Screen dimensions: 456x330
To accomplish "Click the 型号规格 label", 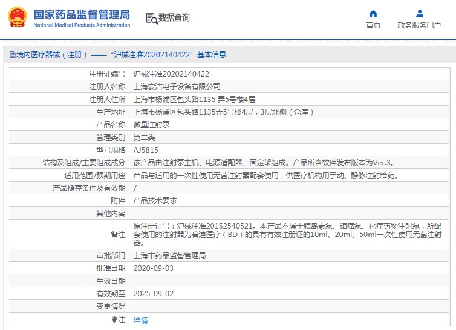I will pyautogui.click(x=111, y=150).
